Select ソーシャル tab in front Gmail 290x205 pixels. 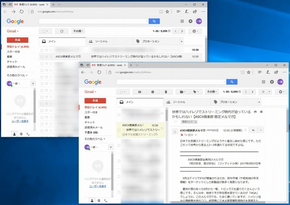(187, 102)
